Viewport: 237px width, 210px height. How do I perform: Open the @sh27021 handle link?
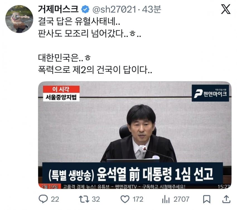[114, 9]
